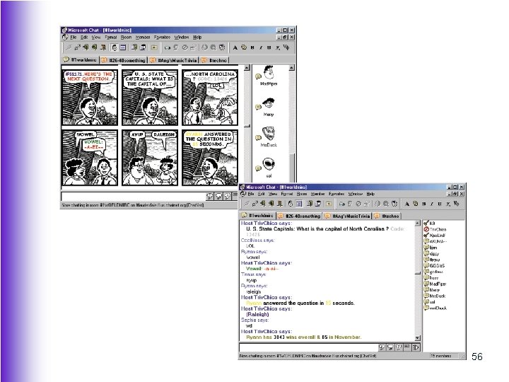This screenshot has height=382, width=509.
Task: Click Enter Room icon in comic view window
Action: [x=86, y=47]
